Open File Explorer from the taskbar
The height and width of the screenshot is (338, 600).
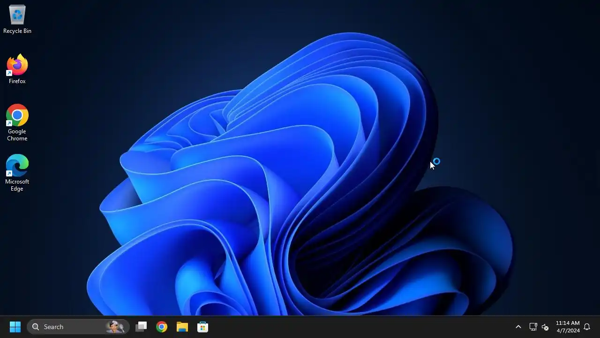click(x=182, y=327)
